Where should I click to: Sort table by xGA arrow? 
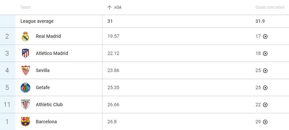110,7
